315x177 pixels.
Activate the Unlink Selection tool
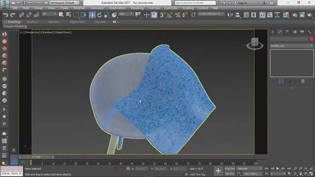tap(29, 15)
